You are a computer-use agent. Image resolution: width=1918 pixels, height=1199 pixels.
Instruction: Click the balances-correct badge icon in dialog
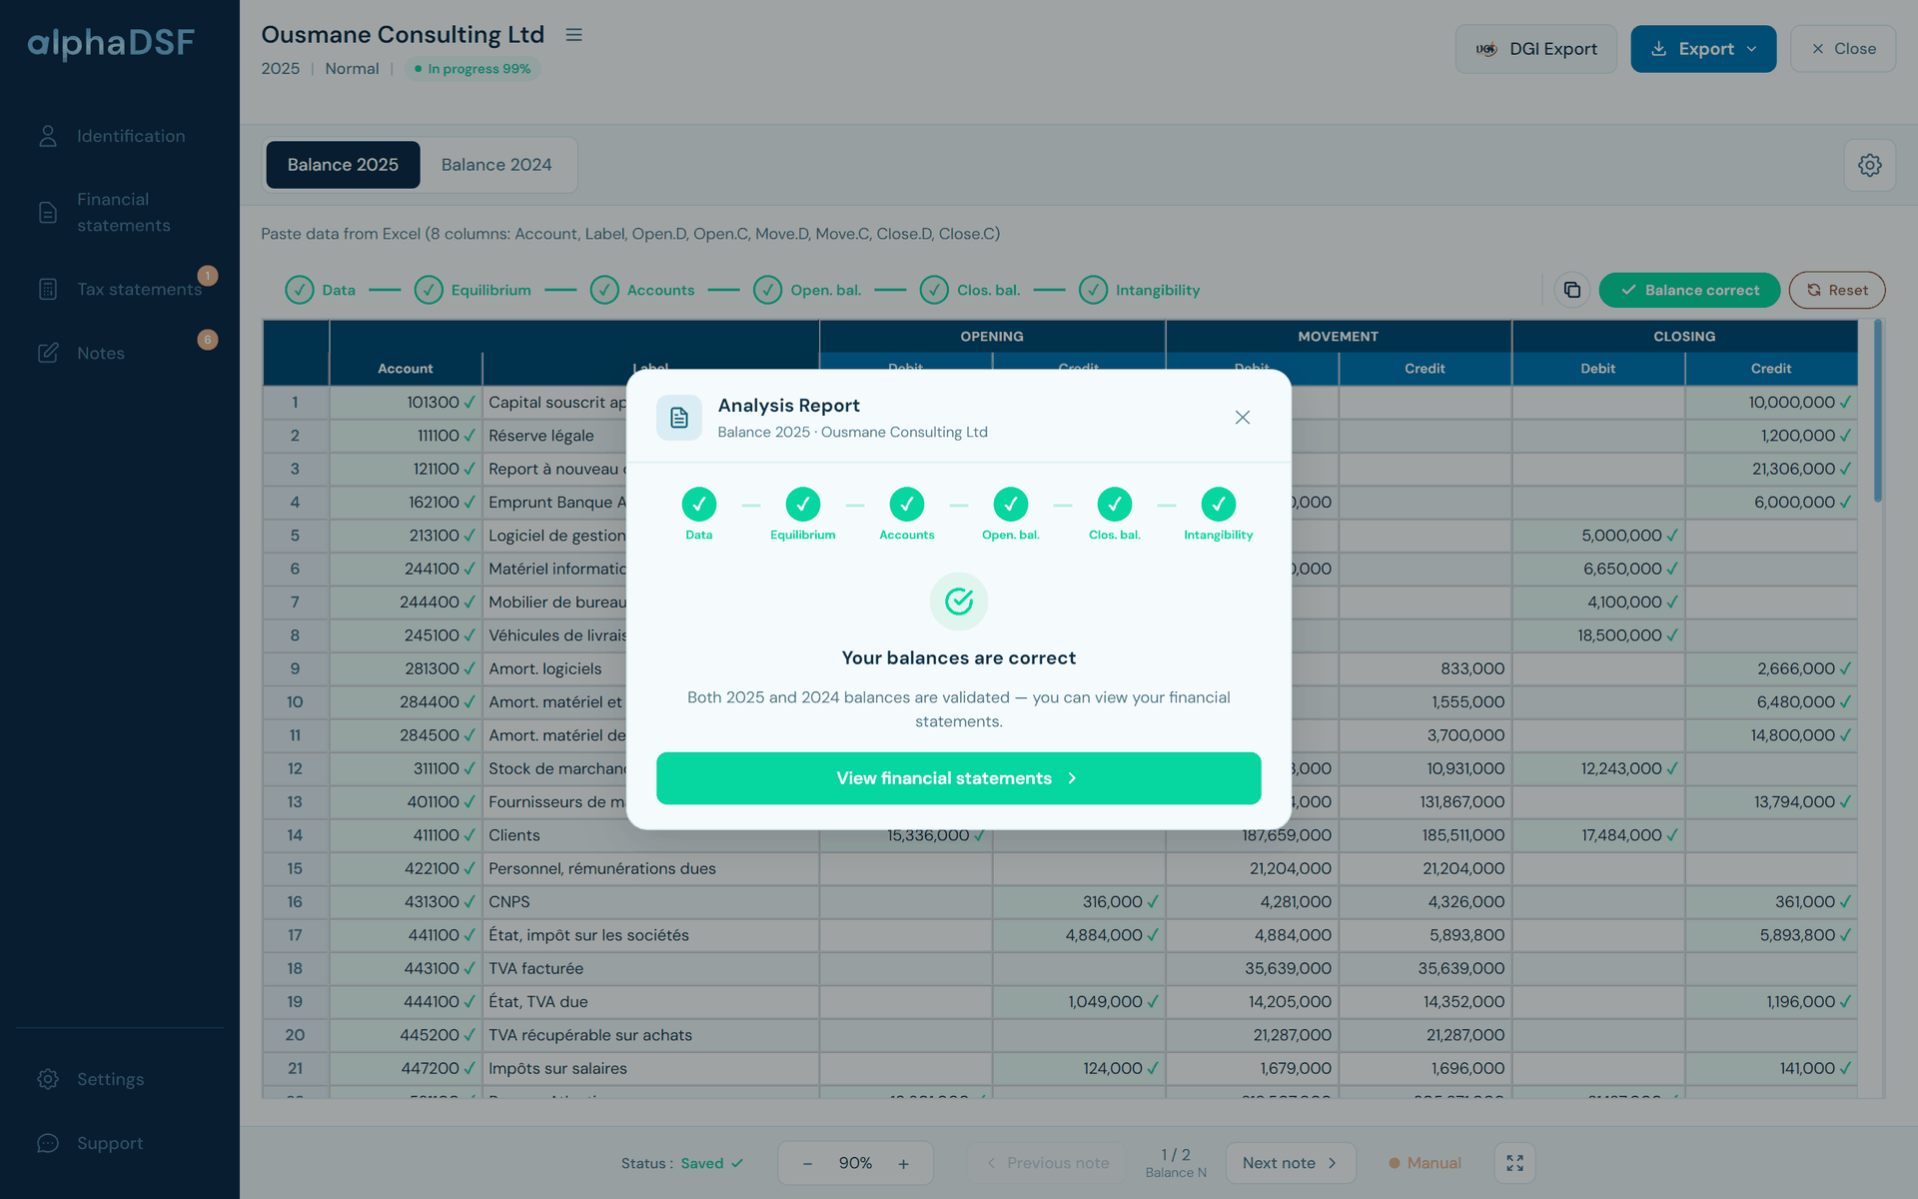pos(959,601)
